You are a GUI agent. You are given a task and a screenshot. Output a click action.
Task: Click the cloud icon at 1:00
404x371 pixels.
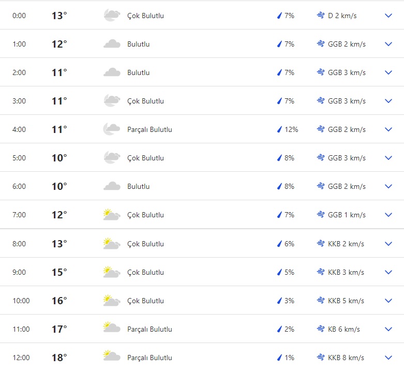coord(112,44)
